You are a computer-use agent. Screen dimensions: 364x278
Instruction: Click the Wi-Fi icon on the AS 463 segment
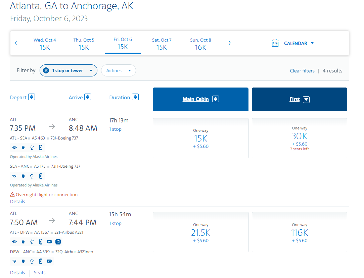click(14, 148)
